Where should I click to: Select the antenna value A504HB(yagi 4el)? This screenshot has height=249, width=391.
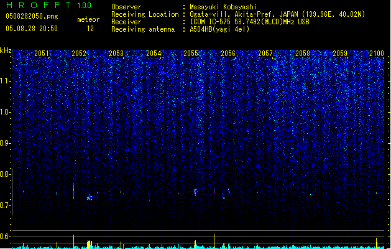pyautogui.click(x=219, y=29)
